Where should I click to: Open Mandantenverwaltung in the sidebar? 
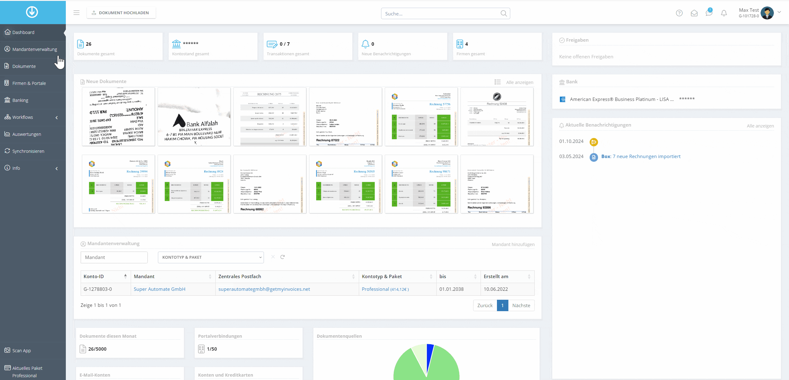point(33,49)
